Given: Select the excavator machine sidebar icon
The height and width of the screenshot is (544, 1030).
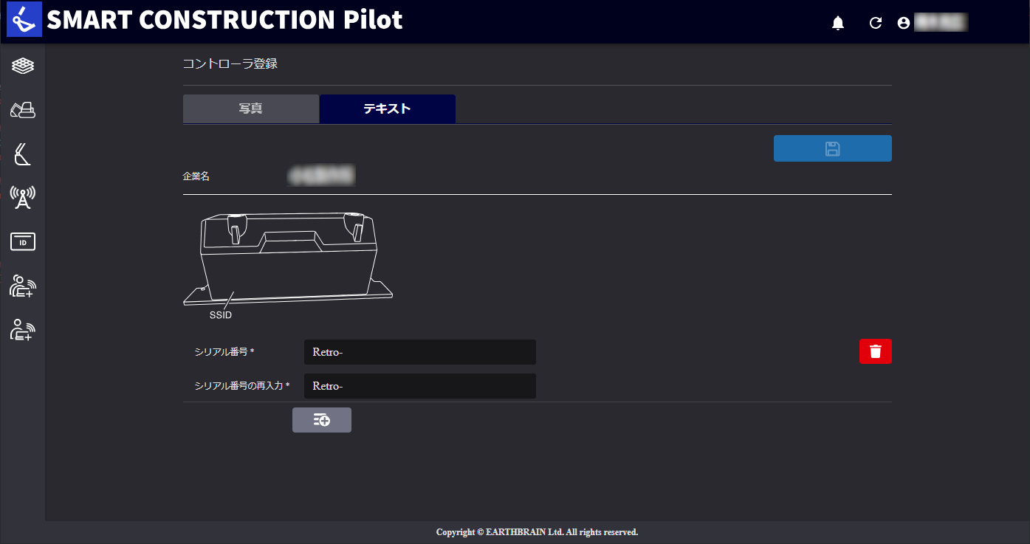Looking at the screenshot, I should (23, 110).
